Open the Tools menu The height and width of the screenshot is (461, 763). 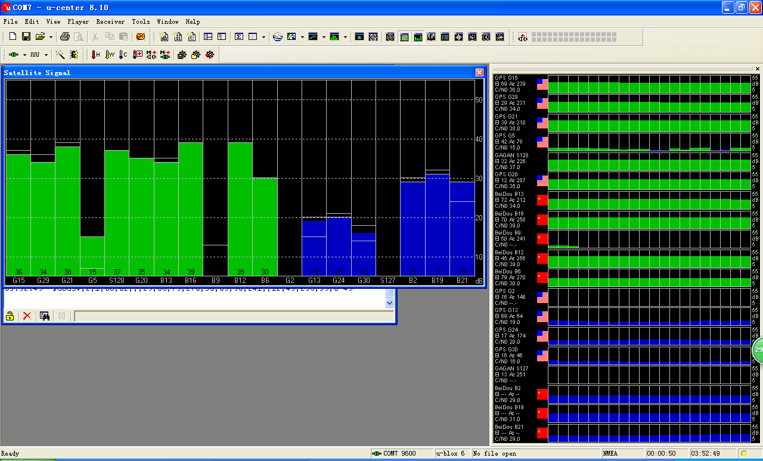click(x=141, y=21)
